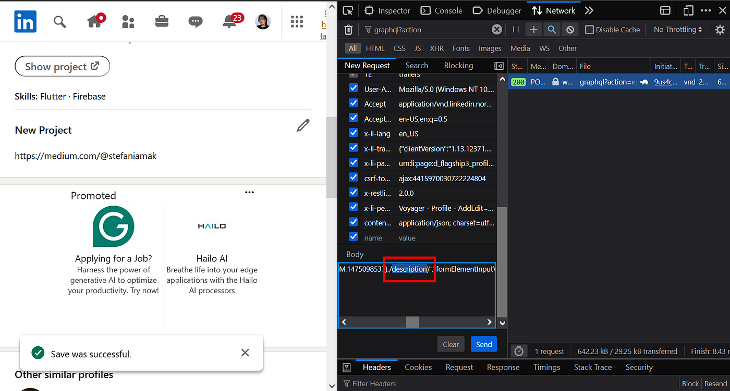Filter requests by Images
Screen dimensions: 730x391
[x=490, y=48]
